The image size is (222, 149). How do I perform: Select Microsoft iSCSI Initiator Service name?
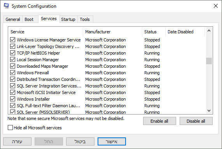pyautogui.click(x=46, y=92)
